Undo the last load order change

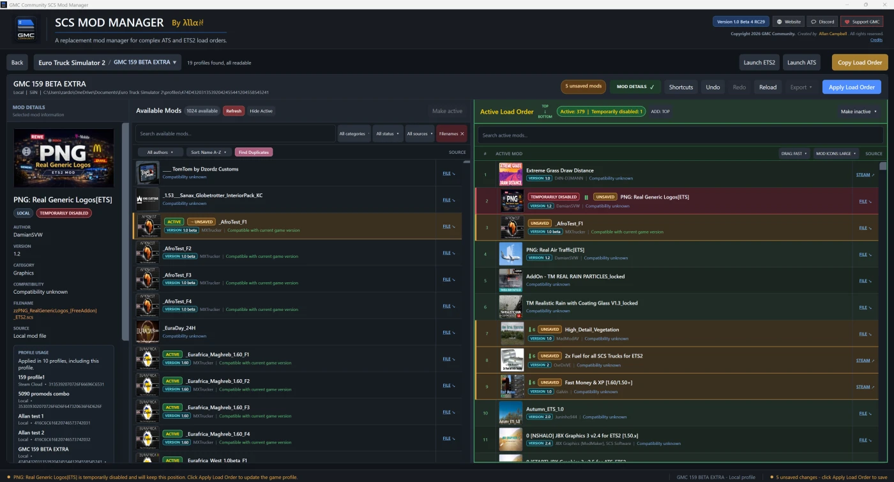click(713, 87)
